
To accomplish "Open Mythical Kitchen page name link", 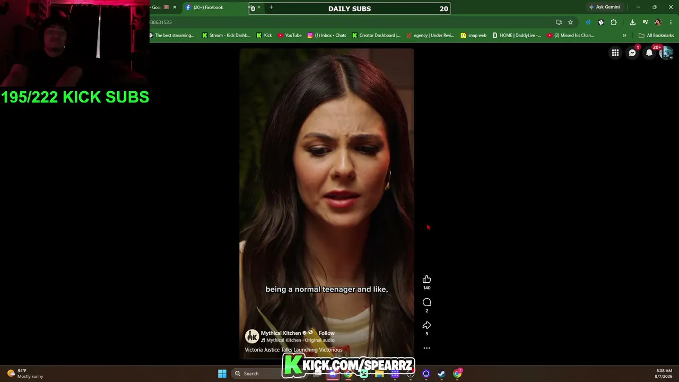I will (281, 333).
